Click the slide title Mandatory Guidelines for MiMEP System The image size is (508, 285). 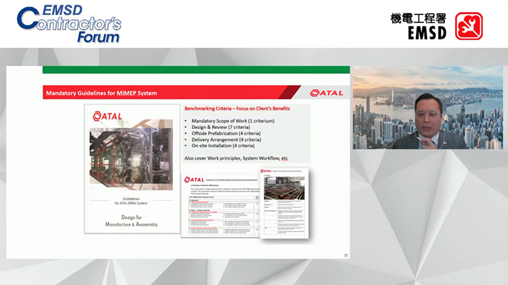pyautogui.click(x=102, y=93)
